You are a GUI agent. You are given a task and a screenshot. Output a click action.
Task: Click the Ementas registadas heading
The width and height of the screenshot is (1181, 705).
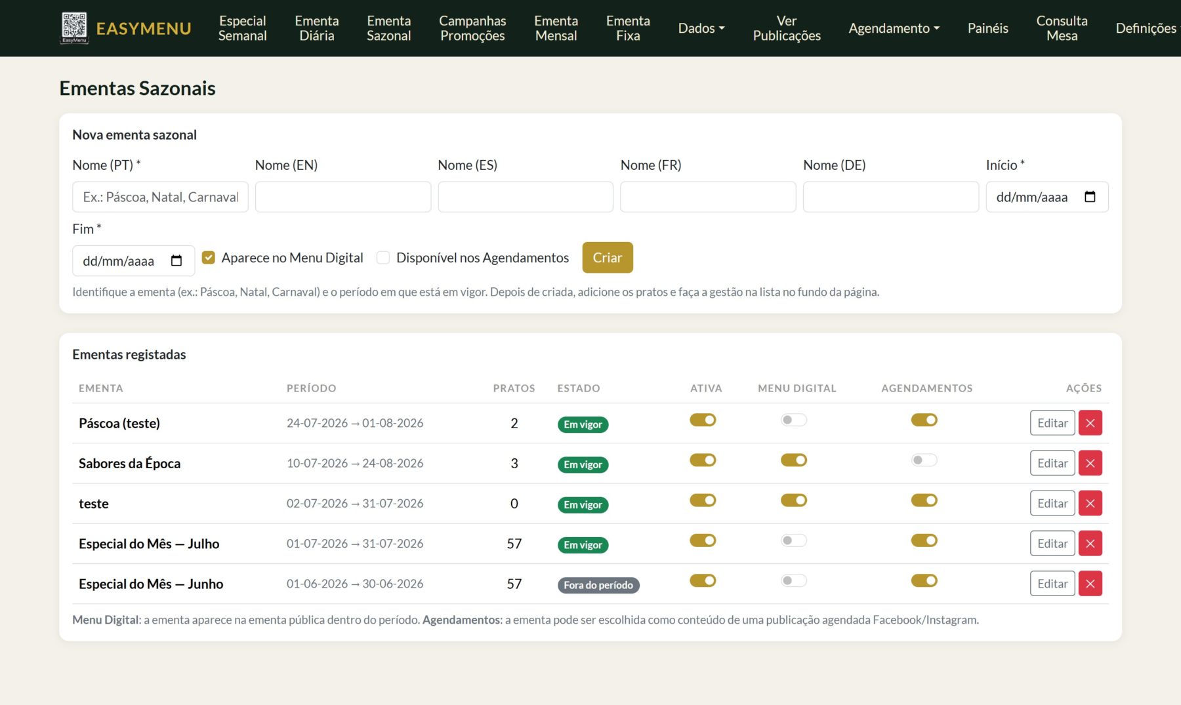[x=129, y=354]
